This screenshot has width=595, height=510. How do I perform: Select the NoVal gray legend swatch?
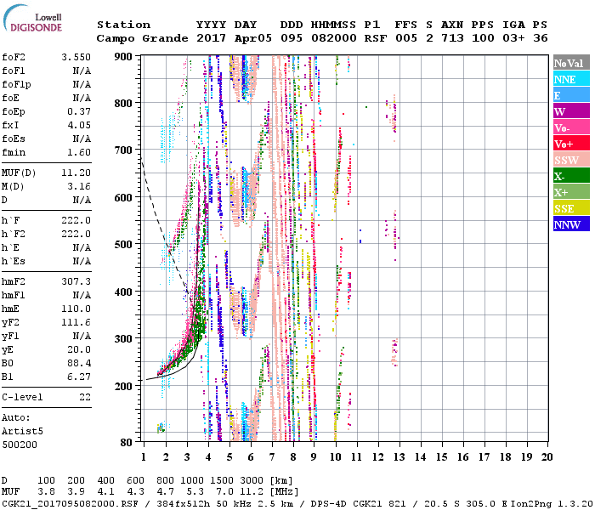571,63
